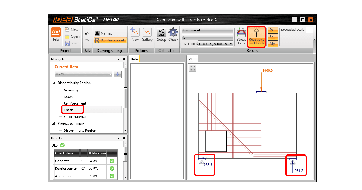Viewport: 362px width, 190px height.
Task: Click the Stress flow results icon
Action: point(241,32)
